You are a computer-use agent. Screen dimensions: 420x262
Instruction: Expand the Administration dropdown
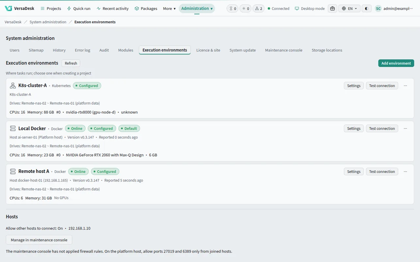coord(197,9)
